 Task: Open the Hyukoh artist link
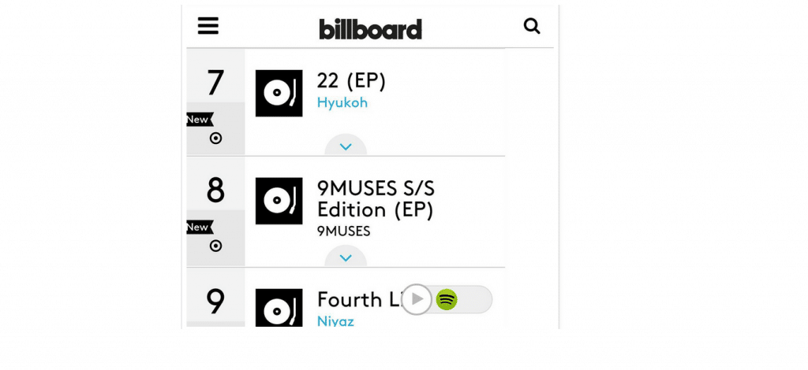point(342,103)
